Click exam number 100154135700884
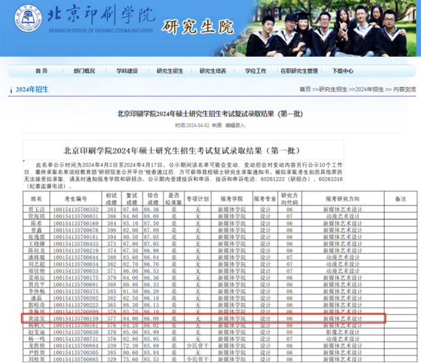The image size is (421, 363). (76, 346)
